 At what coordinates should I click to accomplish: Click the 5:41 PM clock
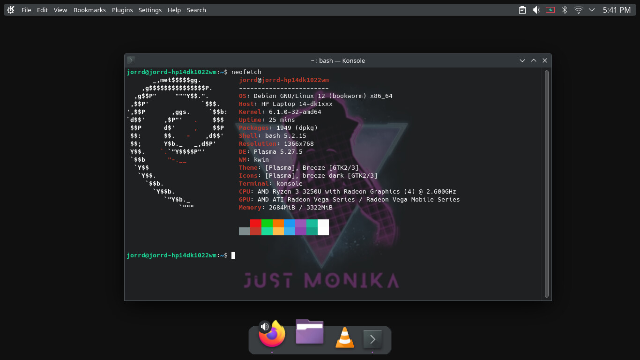click(x=617, y=10)
